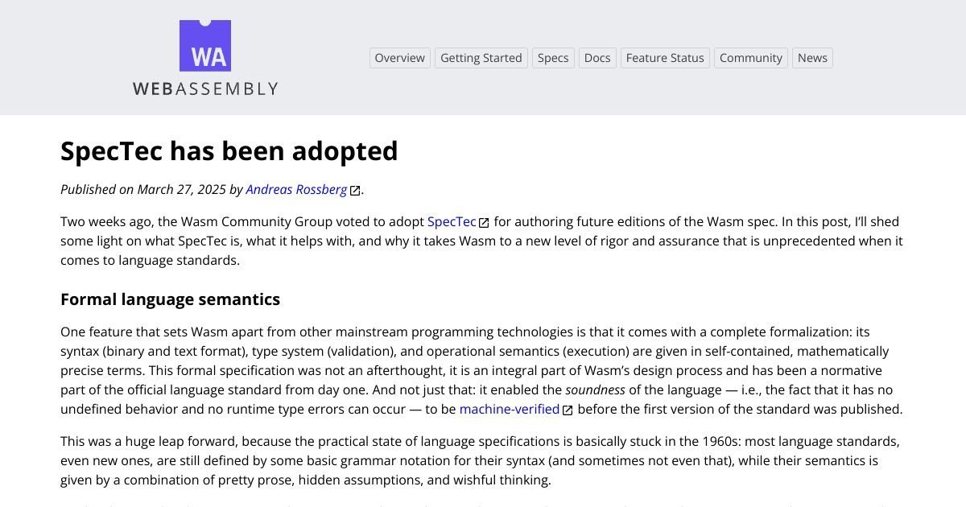The height and width of the screenshot is (507, 966).
Task: Click the machine-verified link
Action: tap(509, 409)
